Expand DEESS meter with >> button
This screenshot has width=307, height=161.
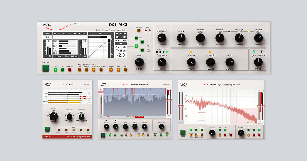[181, 122]
